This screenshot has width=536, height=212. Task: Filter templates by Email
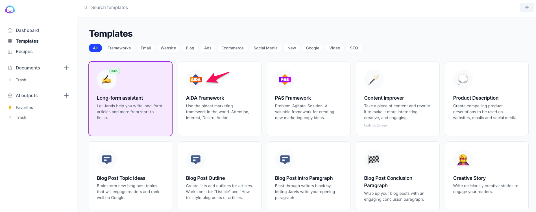pos(146,48)
